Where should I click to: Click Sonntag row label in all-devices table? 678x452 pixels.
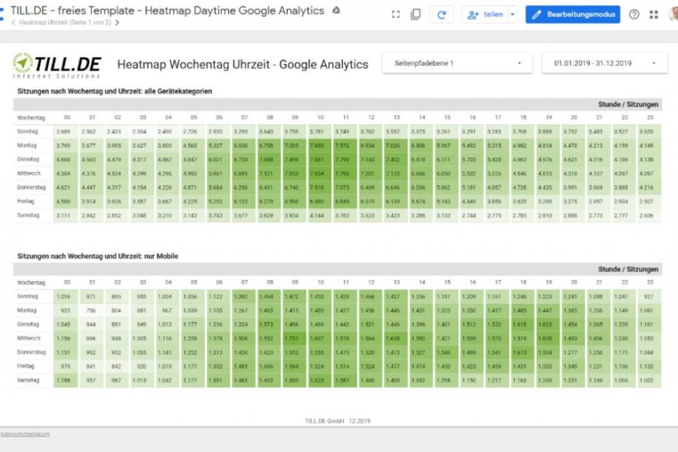point(28,131)
